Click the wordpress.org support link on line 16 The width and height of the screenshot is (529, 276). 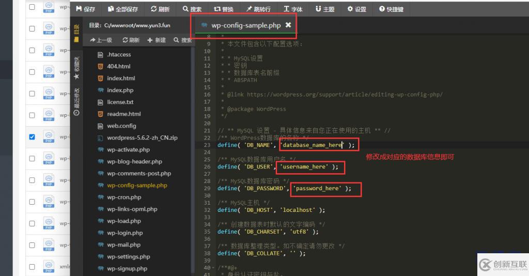(345, 95)
